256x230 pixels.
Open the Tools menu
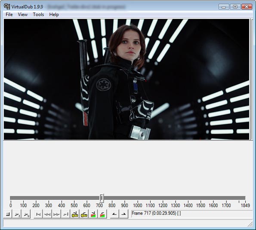click(38, 15)
